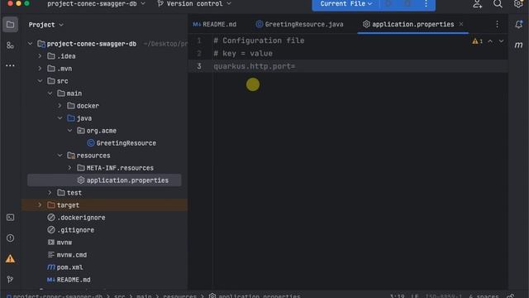The width and height of the screenshot is (529, 298).
Task: Switch to the GreetingResource.java tab
Action: 299,24
